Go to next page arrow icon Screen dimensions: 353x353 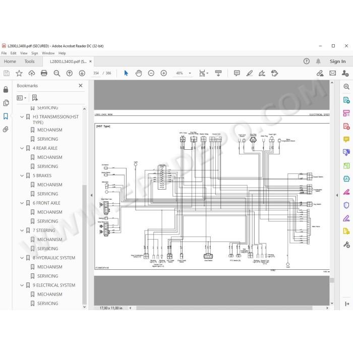tap(82, 73)
